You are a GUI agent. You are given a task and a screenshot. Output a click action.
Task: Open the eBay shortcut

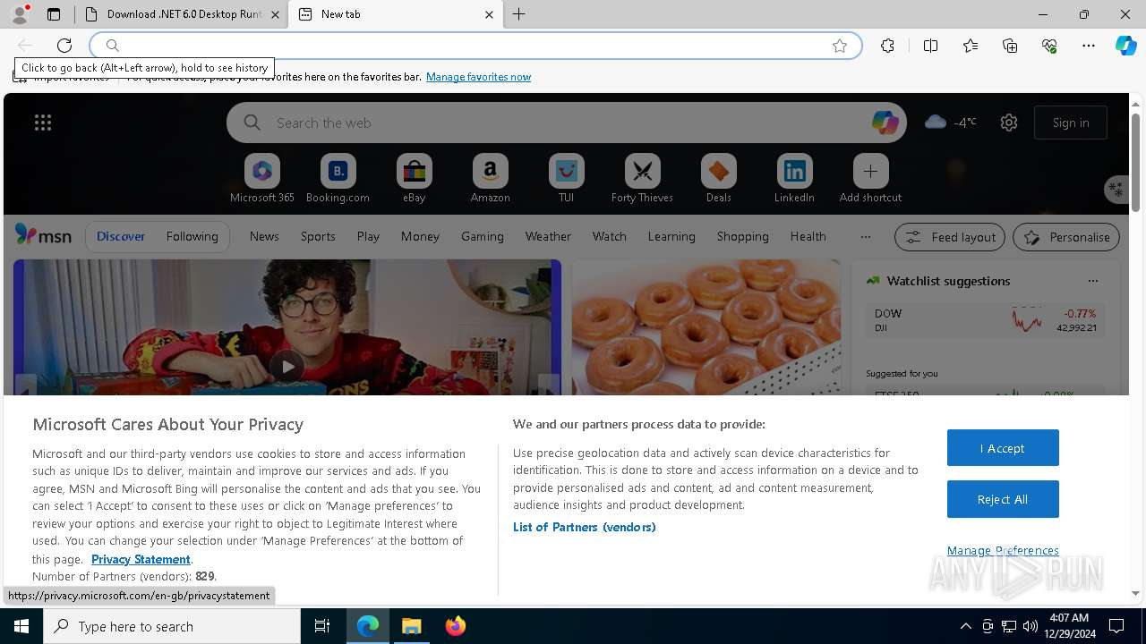pyautogui.click(x=414, y=179)
